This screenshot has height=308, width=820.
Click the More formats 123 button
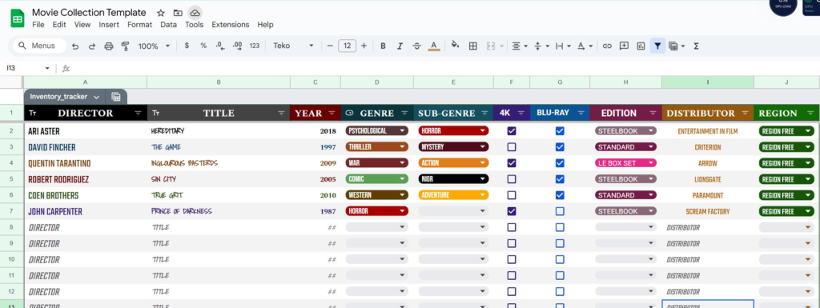254,46
